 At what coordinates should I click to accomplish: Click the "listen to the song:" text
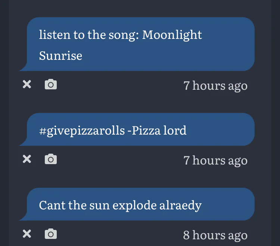(x=89, y=35)
